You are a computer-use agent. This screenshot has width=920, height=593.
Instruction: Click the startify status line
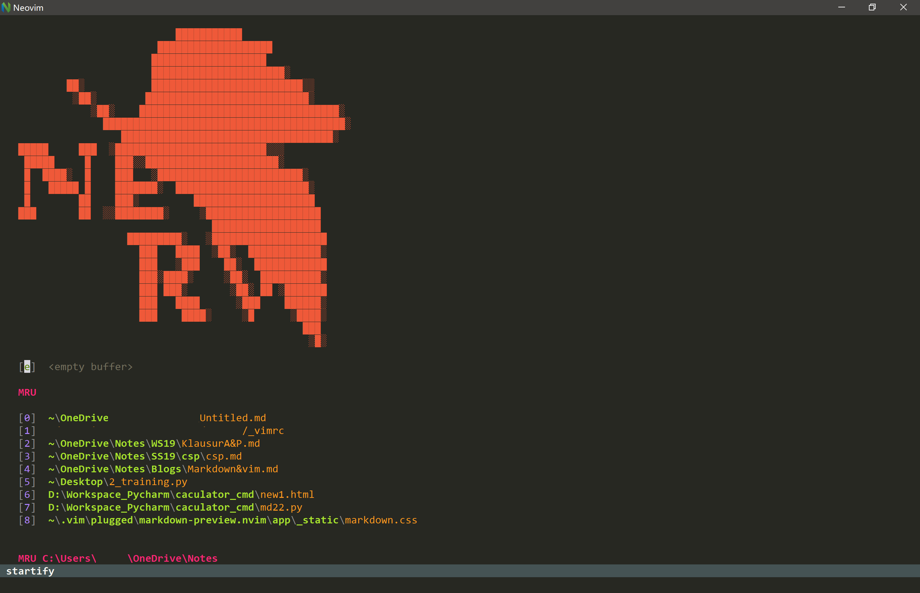[x=30, y=571]
